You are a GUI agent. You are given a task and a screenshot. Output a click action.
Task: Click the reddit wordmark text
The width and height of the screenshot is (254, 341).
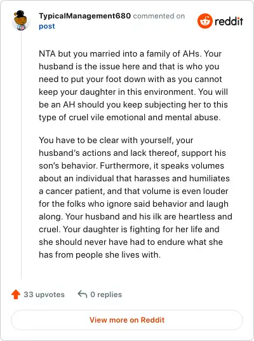[229, 22]
